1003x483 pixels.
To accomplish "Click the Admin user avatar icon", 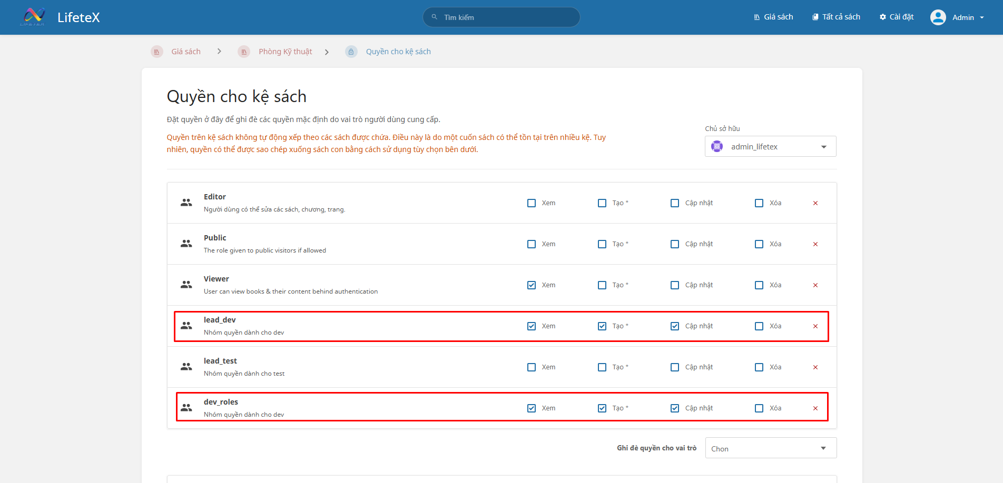I will pyautogui.click(x=938, y=17).
